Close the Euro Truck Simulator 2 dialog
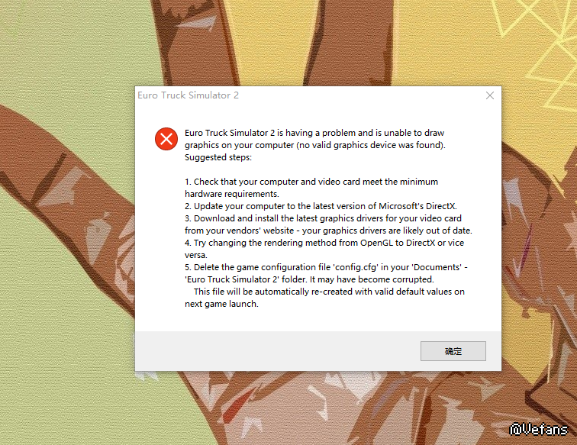Image resolution: width=577 pixels, height=445 pixels. tap(490, 95)
